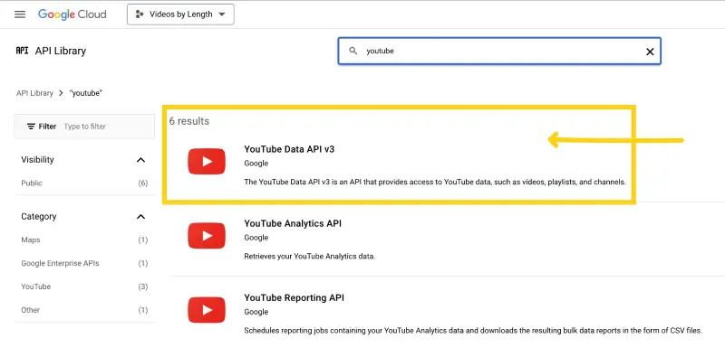Open YouTube Analytics API result title

pos(293,223)
